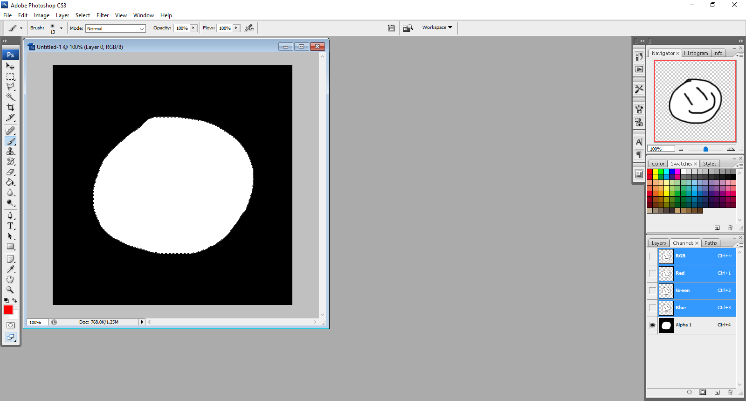746x401 pixels.
Task: Open the Channels panel options menu
Action: coord(739,245)
